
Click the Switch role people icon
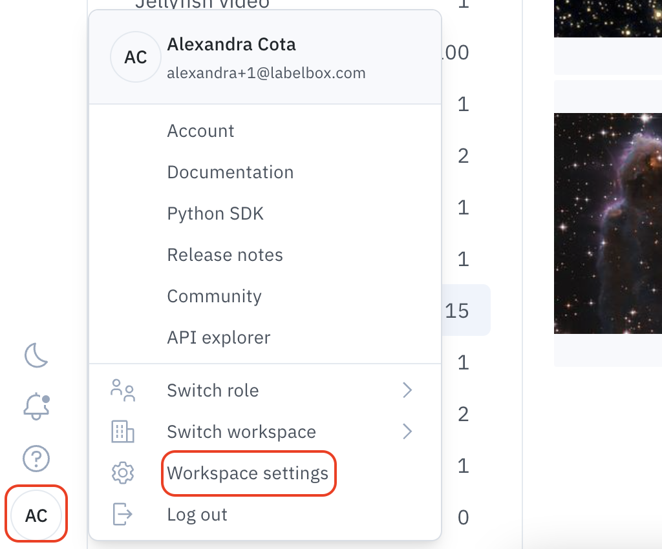122,391
